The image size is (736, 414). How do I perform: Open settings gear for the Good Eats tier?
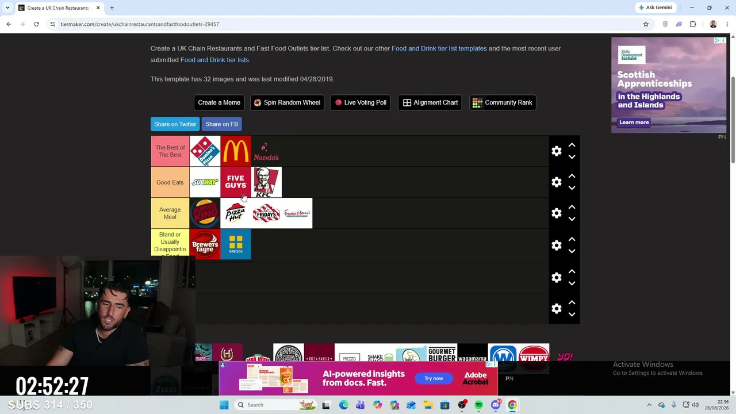pos(557,182)
